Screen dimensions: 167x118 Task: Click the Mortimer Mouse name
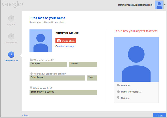tap(67, 33)
